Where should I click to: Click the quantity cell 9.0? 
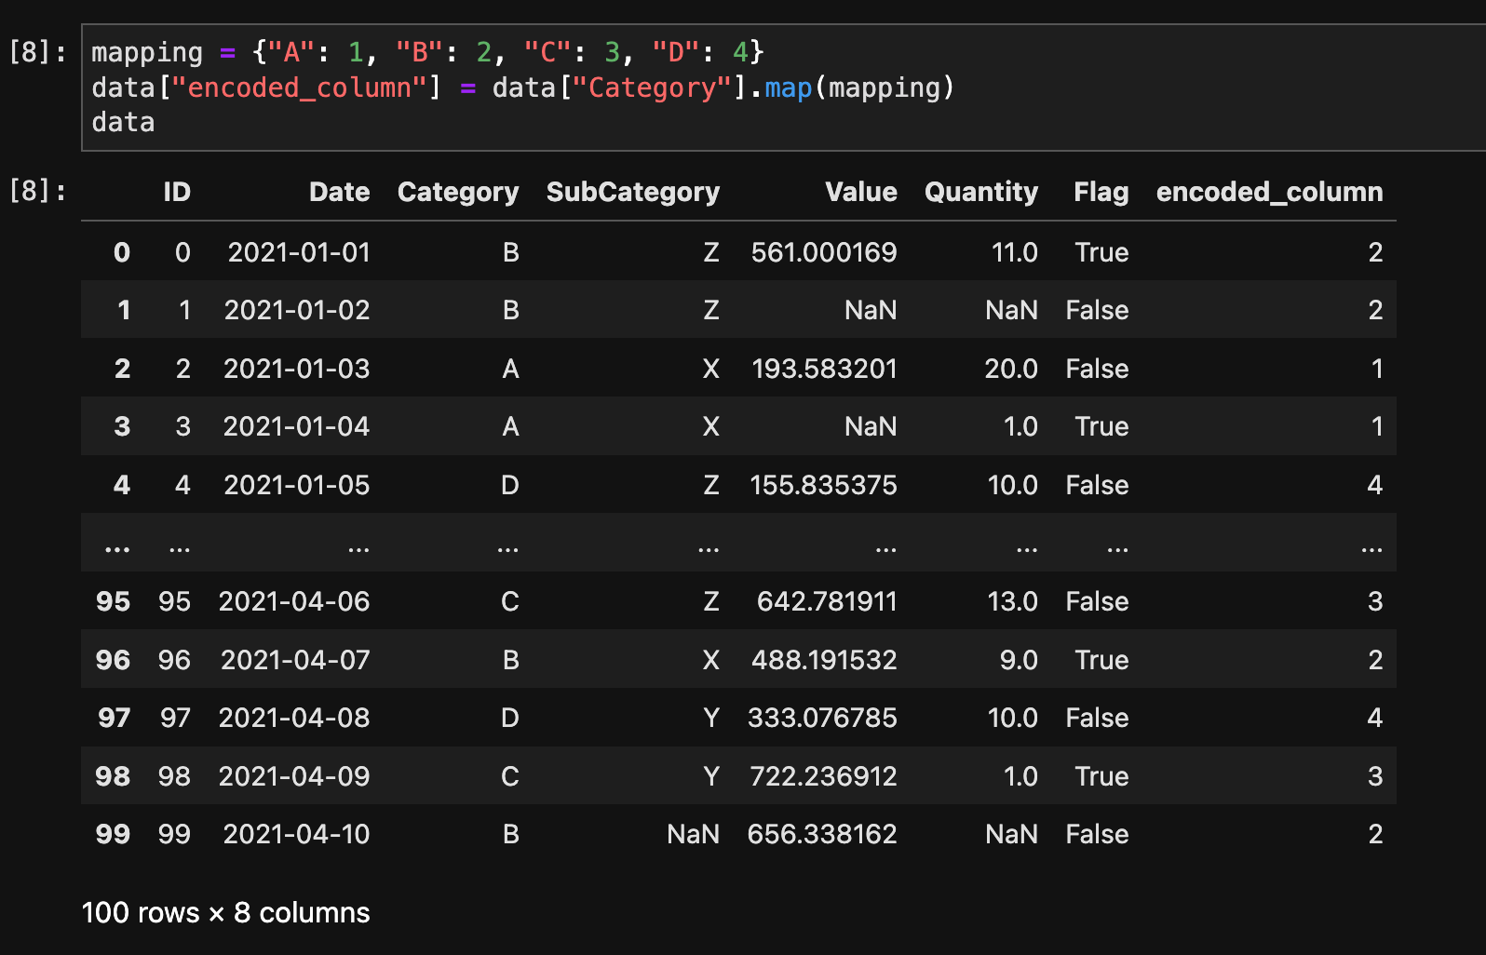[x=1019, y=660]
